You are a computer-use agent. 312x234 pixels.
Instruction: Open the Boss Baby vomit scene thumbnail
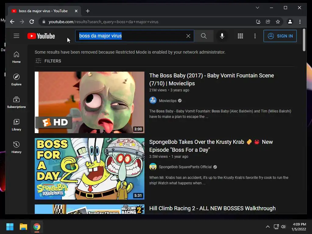[x=90, y=102]
